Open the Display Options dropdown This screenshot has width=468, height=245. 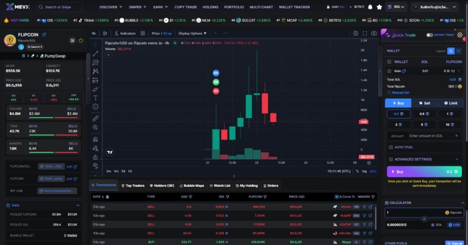(192, 33)
